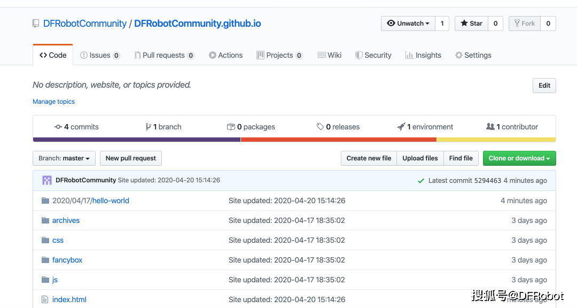Click folder icon of 2020/04/17/hello-world row
Image resolution: width=577 pixels, height=308 pixels.
(45, 201)
